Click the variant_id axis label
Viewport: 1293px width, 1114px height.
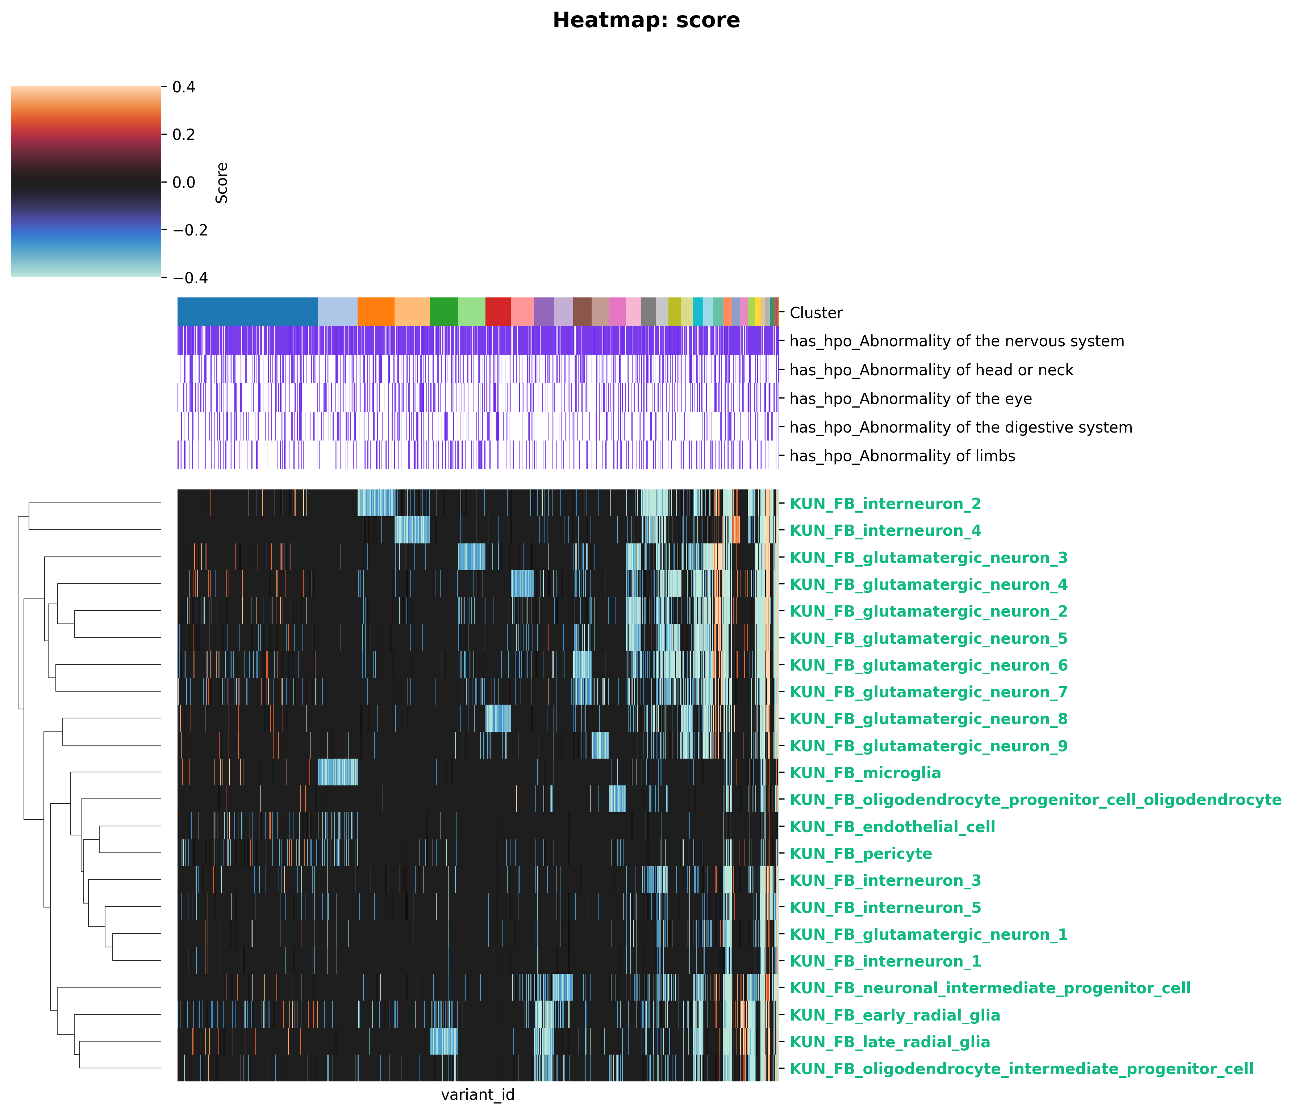pyautogui.click(x=477, y=1095)
